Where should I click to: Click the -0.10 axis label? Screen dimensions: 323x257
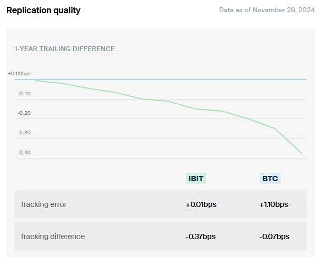pos(24,94)
